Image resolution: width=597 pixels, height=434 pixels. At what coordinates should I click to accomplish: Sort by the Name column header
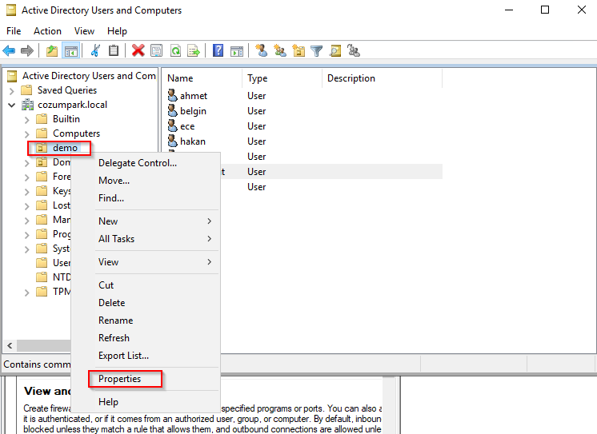(202, 78)
